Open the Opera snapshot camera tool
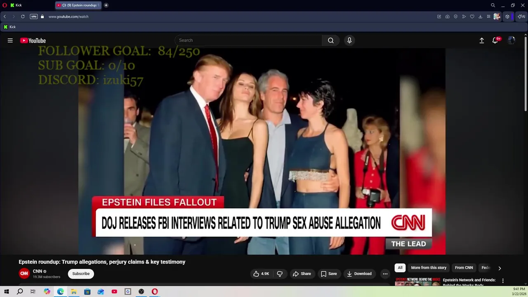 point(448,16)
